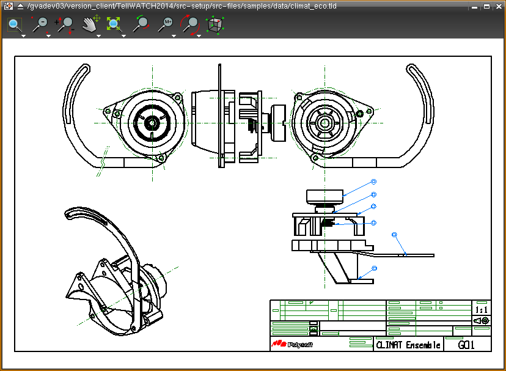Open dropdown arrow under zoom out tool

[x=48, y=36]
